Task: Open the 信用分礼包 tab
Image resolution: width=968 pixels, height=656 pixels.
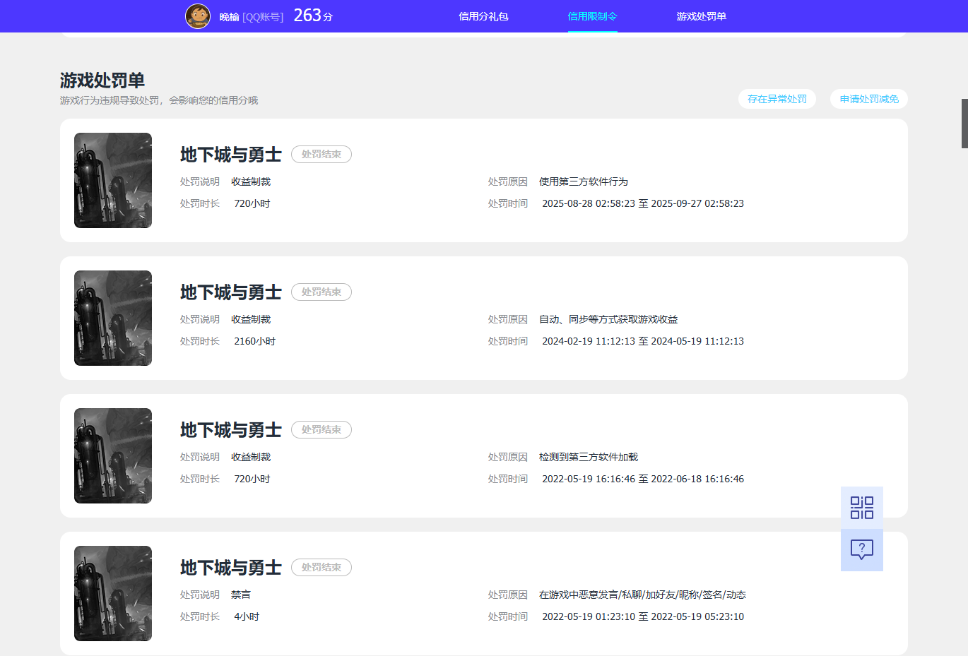Action: point(483,16)
